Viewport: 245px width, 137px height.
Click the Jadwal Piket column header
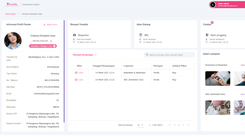179,66
